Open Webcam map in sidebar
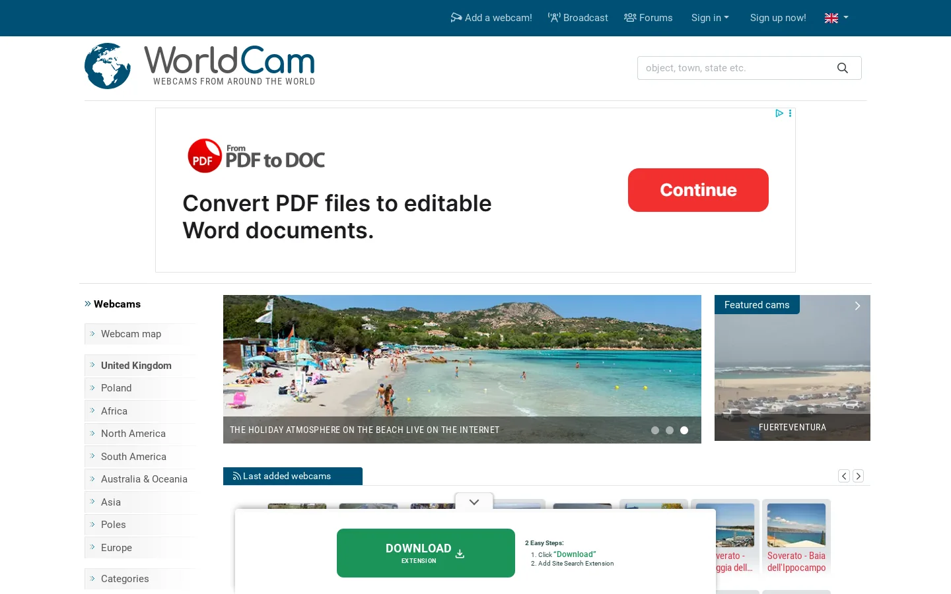Screen dimensions: 951x594 [140, 334]
